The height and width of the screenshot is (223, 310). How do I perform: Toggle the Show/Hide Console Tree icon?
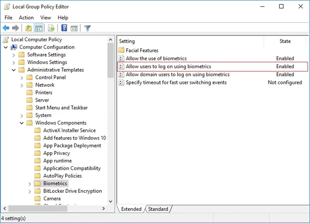tap(38, 28)
